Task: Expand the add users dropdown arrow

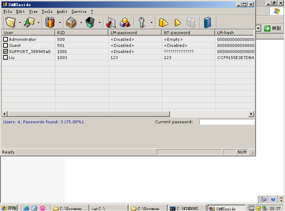Action: point(60,22)
